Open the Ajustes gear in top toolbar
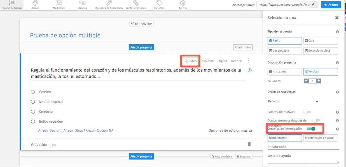This screenshot has height=167, width=346. click(x=183, y=5)
